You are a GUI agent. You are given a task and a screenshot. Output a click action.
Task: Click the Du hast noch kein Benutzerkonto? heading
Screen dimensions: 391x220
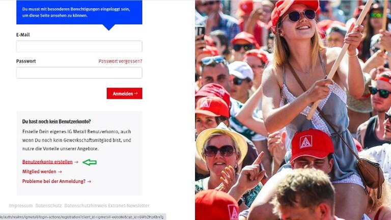coord(57,122)
